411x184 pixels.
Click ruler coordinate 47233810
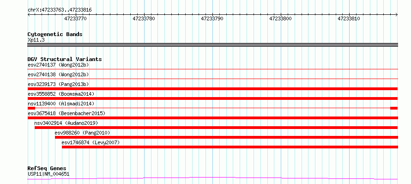[x=349, y=18]
